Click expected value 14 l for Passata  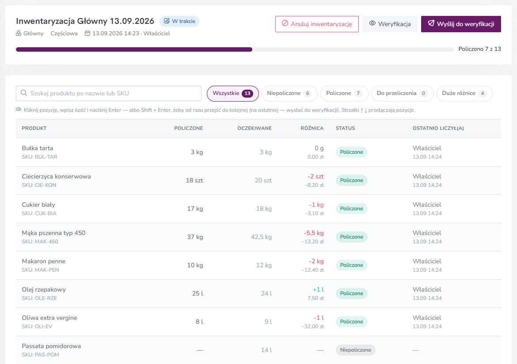click(266, 350)
